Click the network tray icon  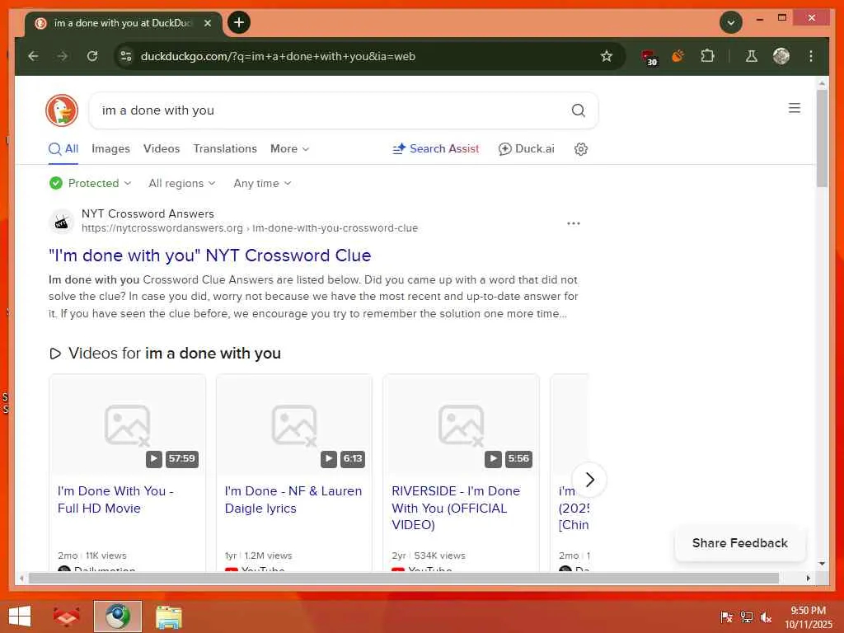point(746,617)
